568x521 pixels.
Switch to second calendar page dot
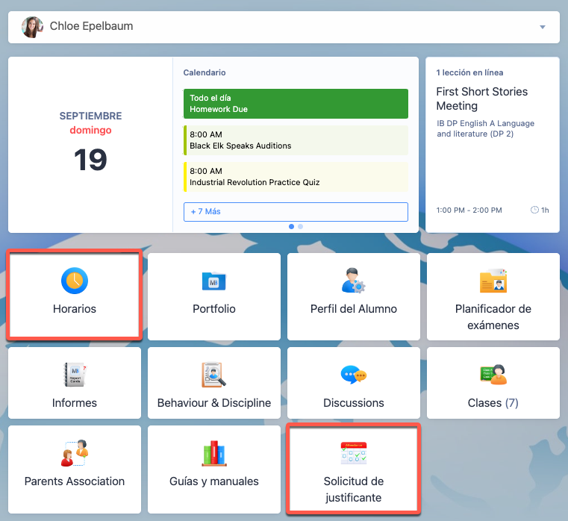click(x=300, y=225)
